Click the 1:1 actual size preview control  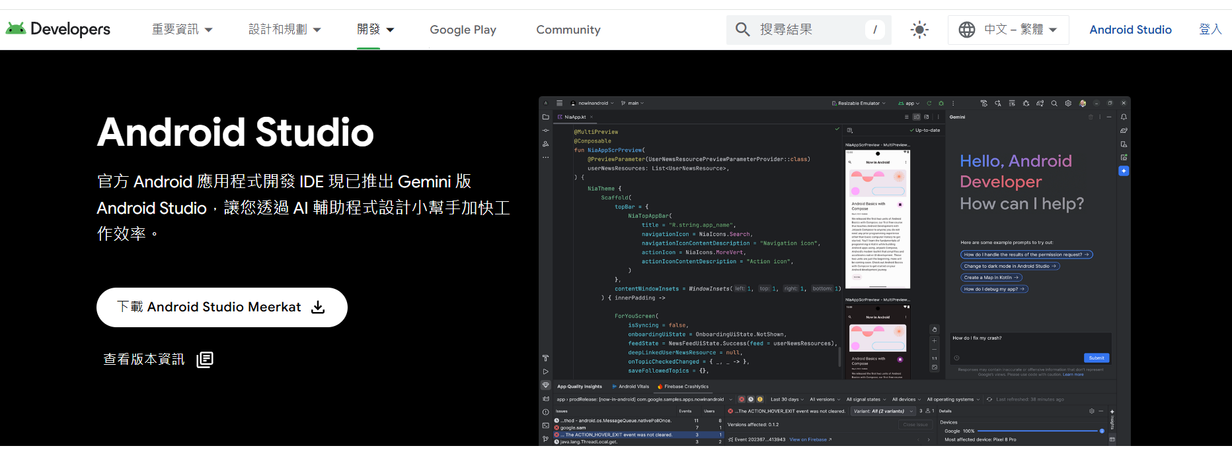pos(935,358)
